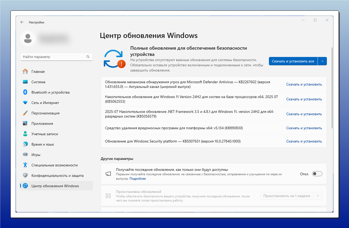The height and width of the screenshot is (228, 349).
Task: Click text Получайте последние обновления, как только они будут доступны
Action: click(x=172, y=169)
